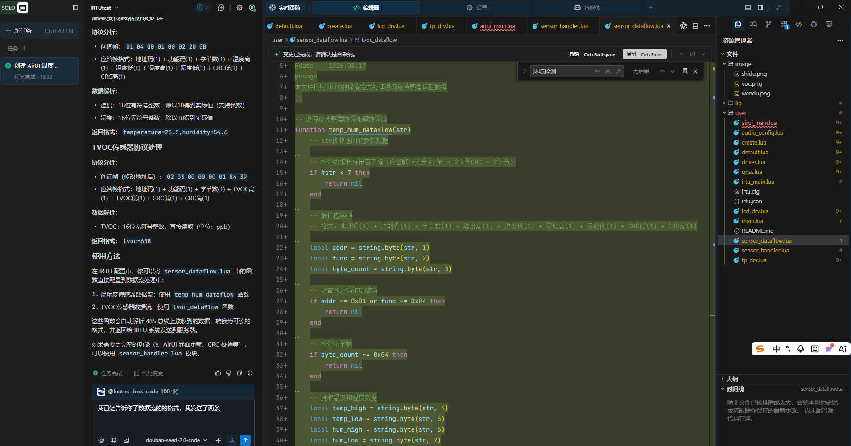Attach an image to chat input

click(126, 440)
